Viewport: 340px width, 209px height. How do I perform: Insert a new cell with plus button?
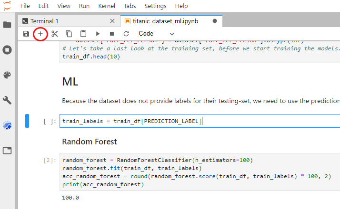(x=40, y=34)
